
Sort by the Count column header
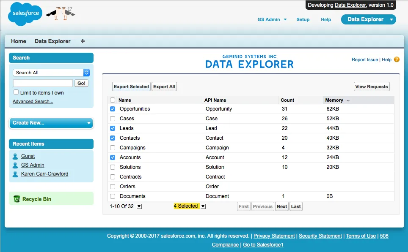(287, 100)
